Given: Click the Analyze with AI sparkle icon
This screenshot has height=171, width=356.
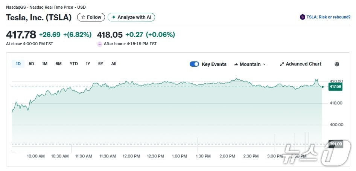Looking at the screenshot, I should pyautogui.click(x=114, y=17).
